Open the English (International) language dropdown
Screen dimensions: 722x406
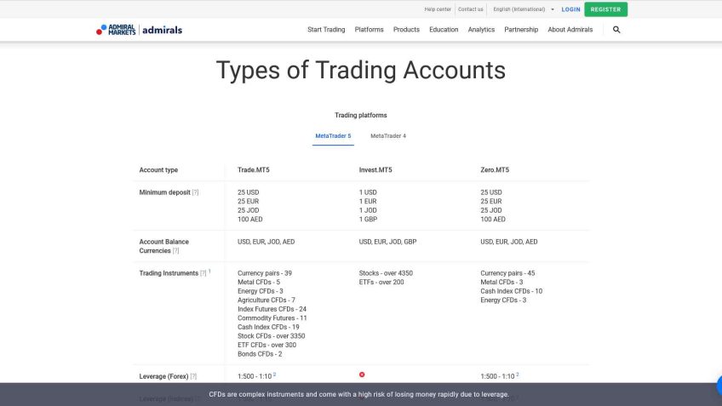[x=524, y=9]
